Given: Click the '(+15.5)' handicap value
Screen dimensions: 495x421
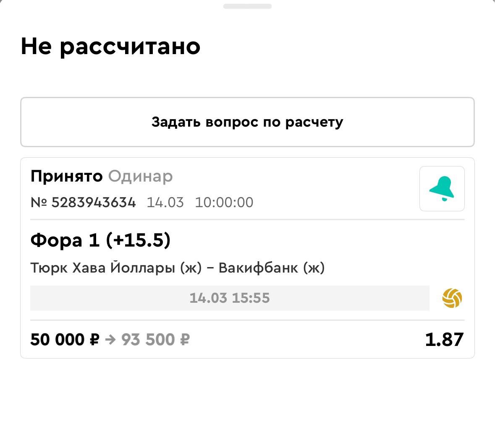Looking at the screenshot, I should point(138,241).
